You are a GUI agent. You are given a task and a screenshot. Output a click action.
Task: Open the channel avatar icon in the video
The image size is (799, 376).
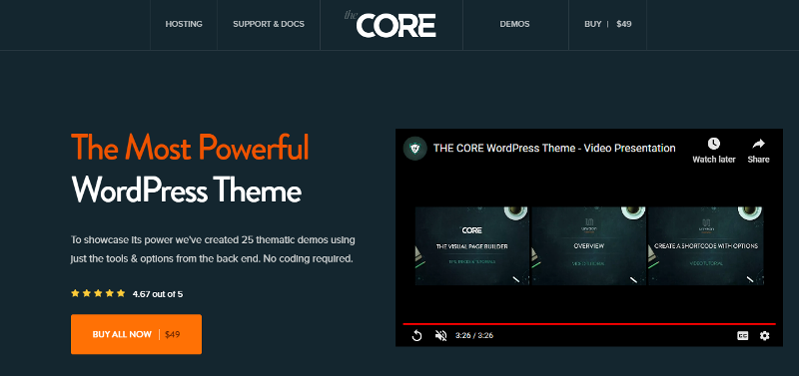414,148
